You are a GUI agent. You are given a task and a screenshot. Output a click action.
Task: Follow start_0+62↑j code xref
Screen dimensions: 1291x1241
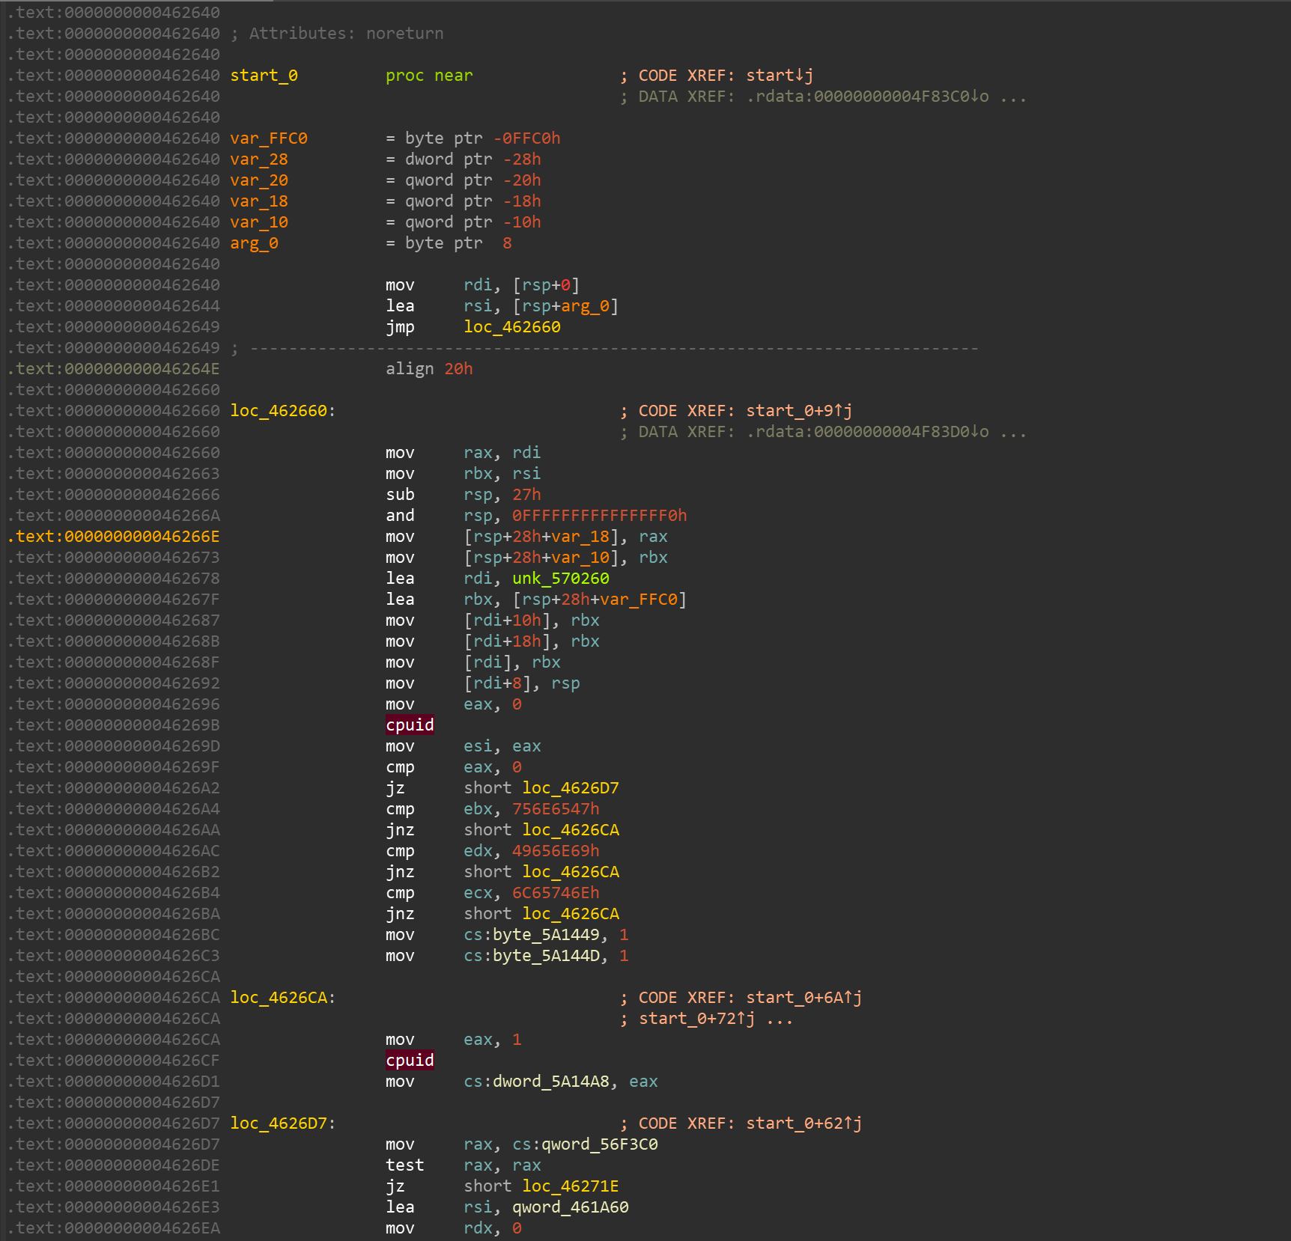click(804, 1123)
